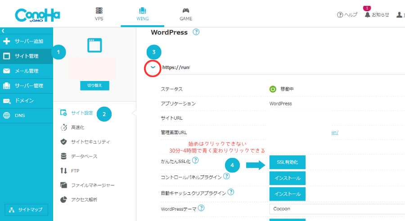Click help icon beside 自動キャッシュクリアプラグイン
405x221 pixels.
tap(231, 192)
